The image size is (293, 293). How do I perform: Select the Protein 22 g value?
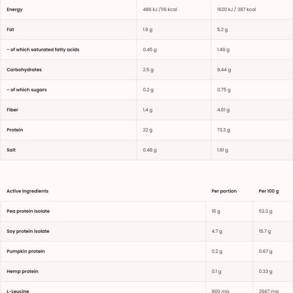147,130
